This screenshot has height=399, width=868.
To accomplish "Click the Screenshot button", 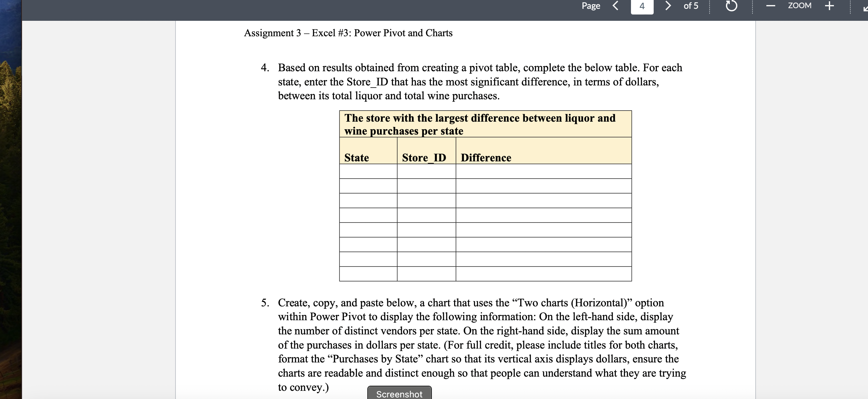I will (399, 394).
